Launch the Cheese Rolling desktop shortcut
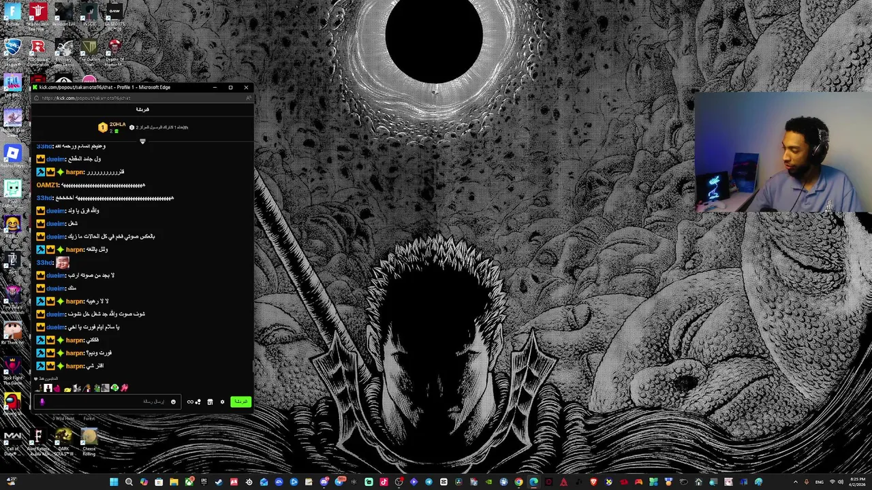This screenshot has width=872, height=490. 89,441
